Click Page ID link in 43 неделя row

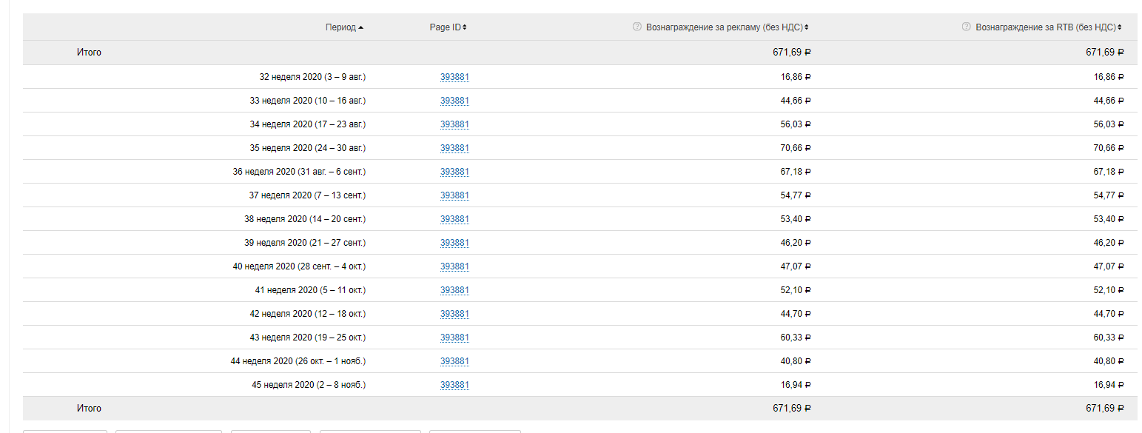click(454, 338)
